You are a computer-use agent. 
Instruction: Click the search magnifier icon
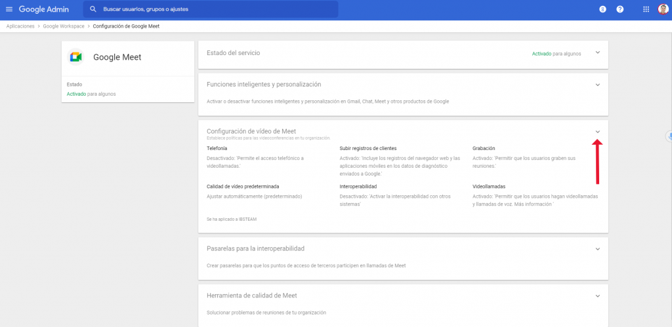(93, 9)
